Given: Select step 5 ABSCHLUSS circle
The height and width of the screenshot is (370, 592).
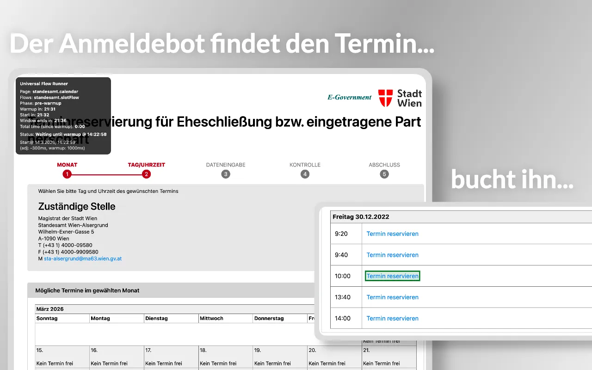Looking at the screenshot, I should pos(384,174).
